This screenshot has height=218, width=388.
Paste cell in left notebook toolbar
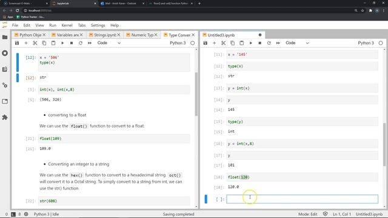click(x=53, y=43)
